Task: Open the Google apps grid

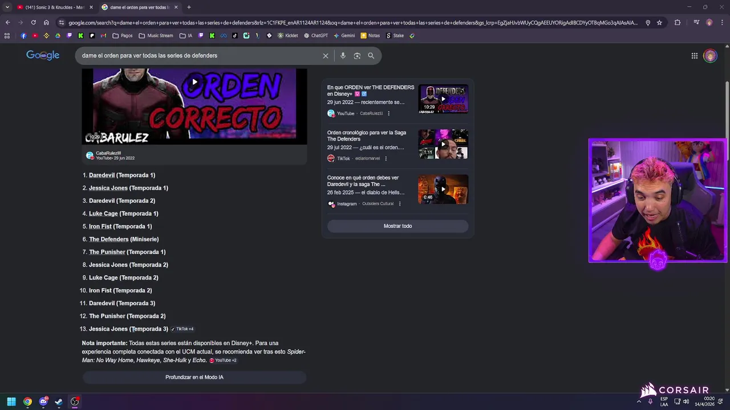Action: click(695, 56)
